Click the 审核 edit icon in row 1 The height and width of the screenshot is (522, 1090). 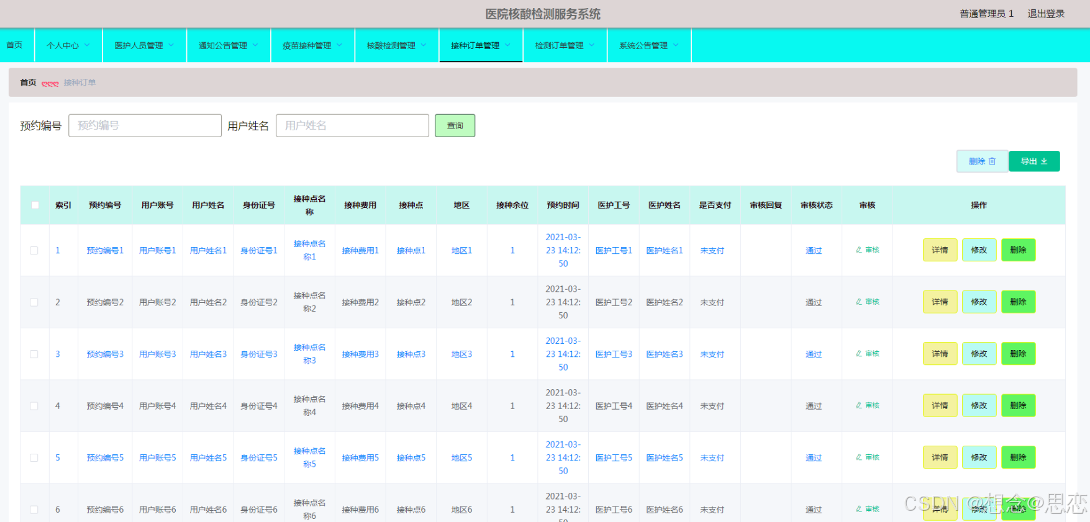[x=859, y=250]
